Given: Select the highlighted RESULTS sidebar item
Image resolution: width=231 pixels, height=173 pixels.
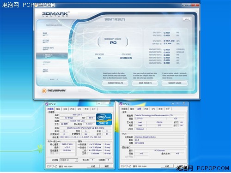Looking at the screenshot, I should pyautogui.click(x=52, y=56).
